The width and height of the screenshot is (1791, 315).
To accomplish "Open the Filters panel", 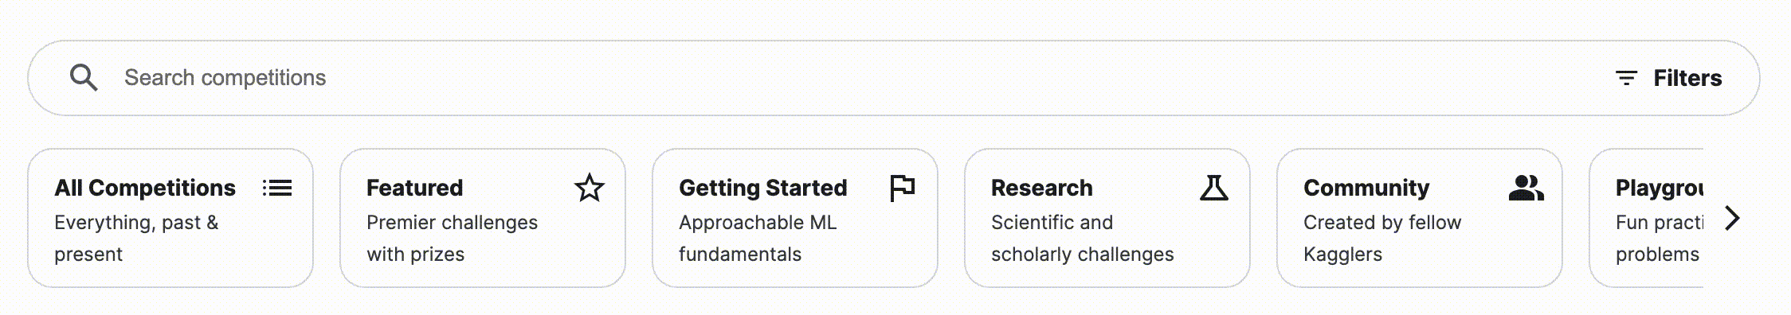I will (1669, 78).
